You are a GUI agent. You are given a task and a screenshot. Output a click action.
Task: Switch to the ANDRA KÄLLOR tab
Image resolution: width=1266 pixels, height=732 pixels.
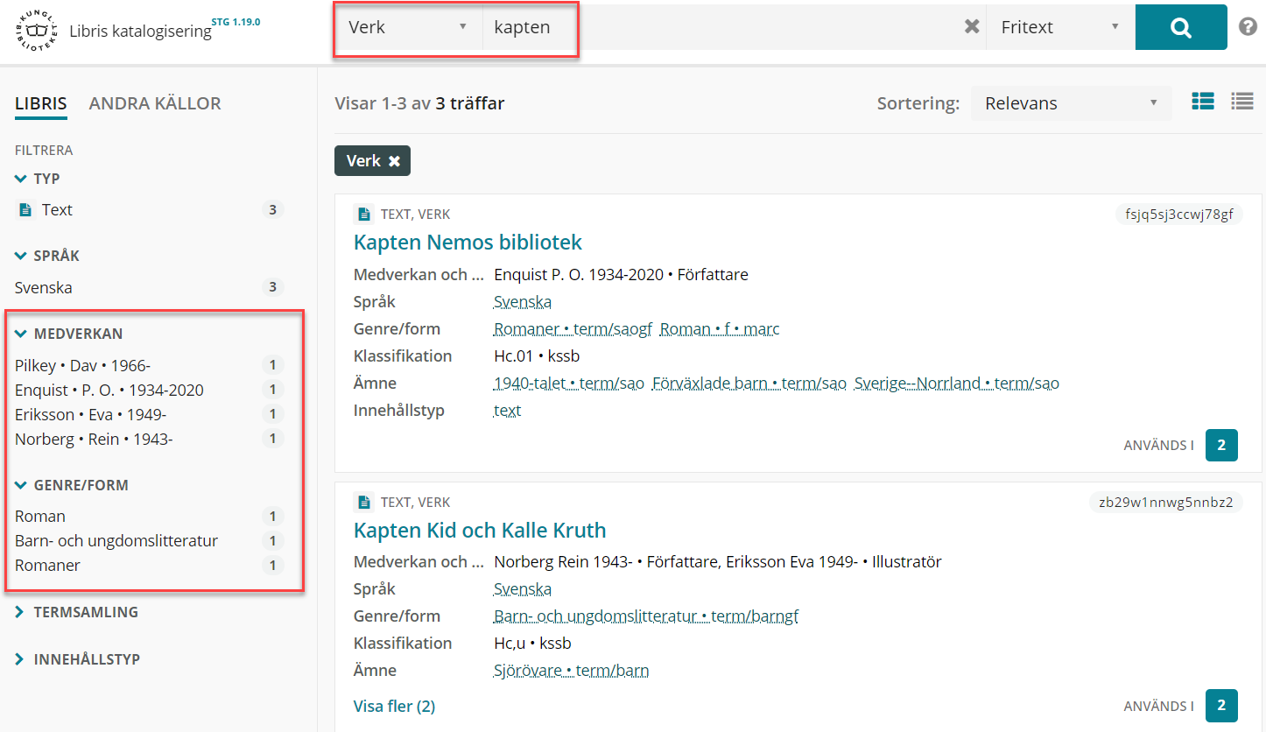click(x=155, y=103)
